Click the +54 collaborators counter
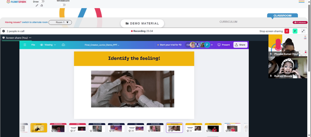Screen dimensions: 311x137 click(188, 45)
